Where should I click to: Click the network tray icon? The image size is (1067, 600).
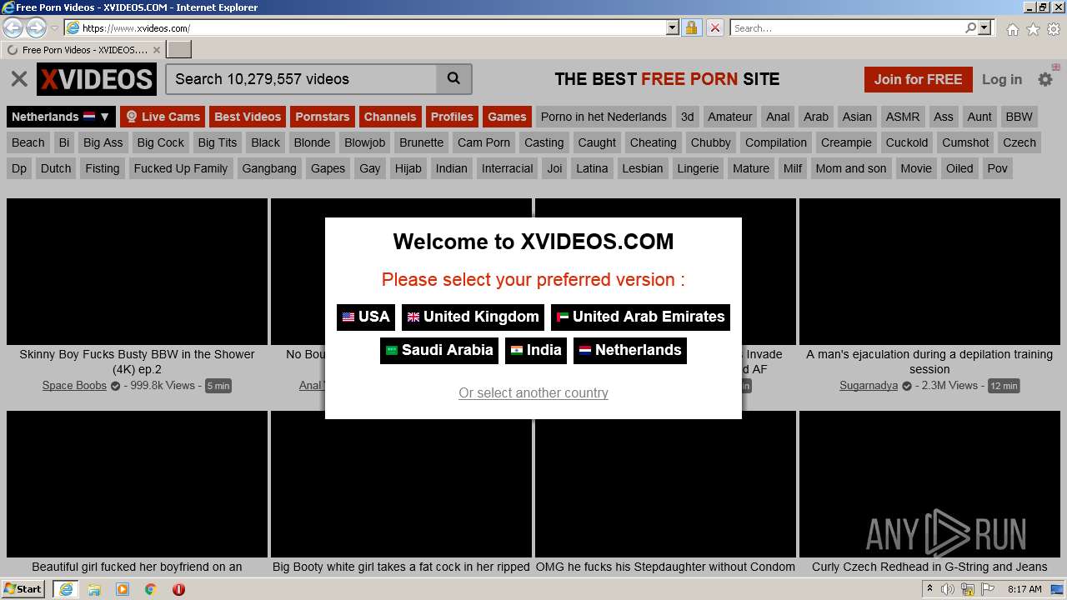[x=968, y=589]
